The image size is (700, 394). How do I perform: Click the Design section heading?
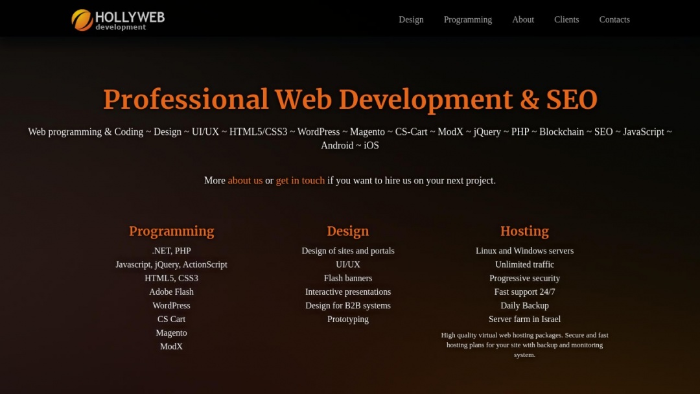(x=347, y=231)
